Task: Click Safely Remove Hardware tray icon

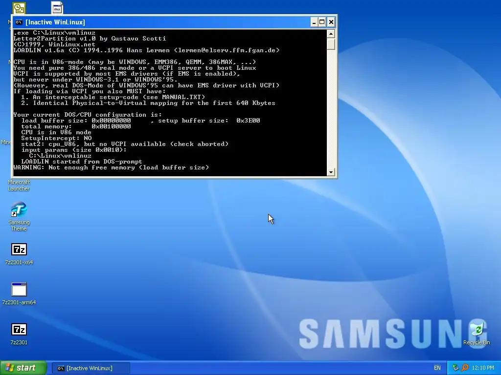Action: click(x=455, y=368)
